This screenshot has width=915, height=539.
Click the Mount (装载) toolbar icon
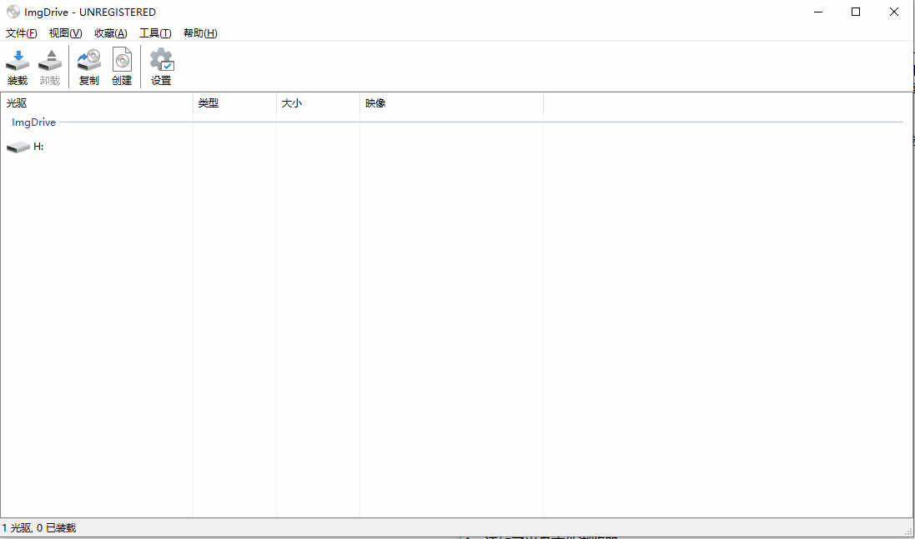[18, 67]
